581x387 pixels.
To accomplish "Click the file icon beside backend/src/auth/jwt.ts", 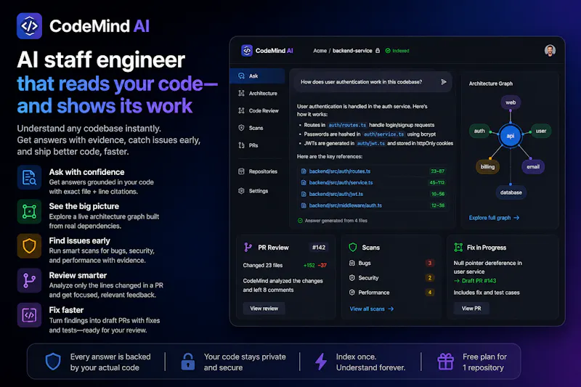I will click(x=304, y=194).
